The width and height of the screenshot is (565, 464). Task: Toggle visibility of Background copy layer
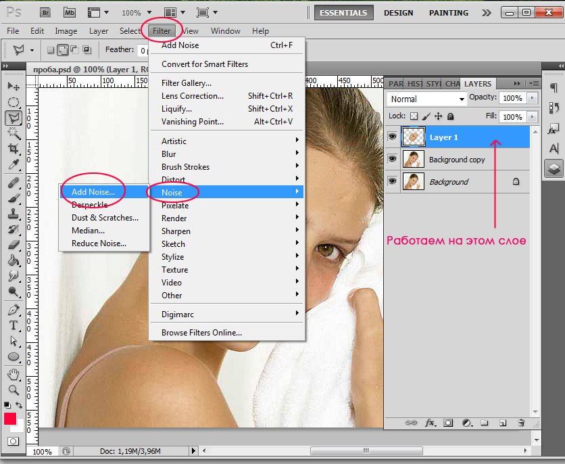392,160
